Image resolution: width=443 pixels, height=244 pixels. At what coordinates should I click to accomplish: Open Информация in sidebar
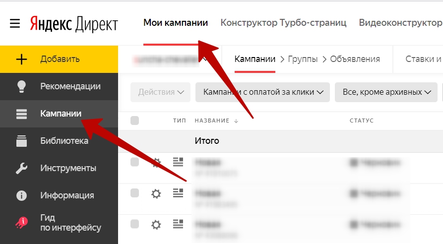tap(59, 195)
